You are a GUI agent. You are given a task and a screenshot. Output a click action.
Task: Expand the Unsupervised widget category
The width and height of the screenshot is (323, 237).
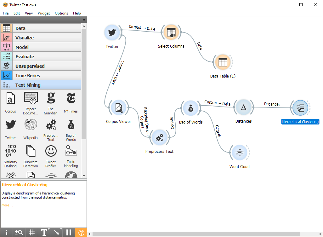click(x=41, y=66)
